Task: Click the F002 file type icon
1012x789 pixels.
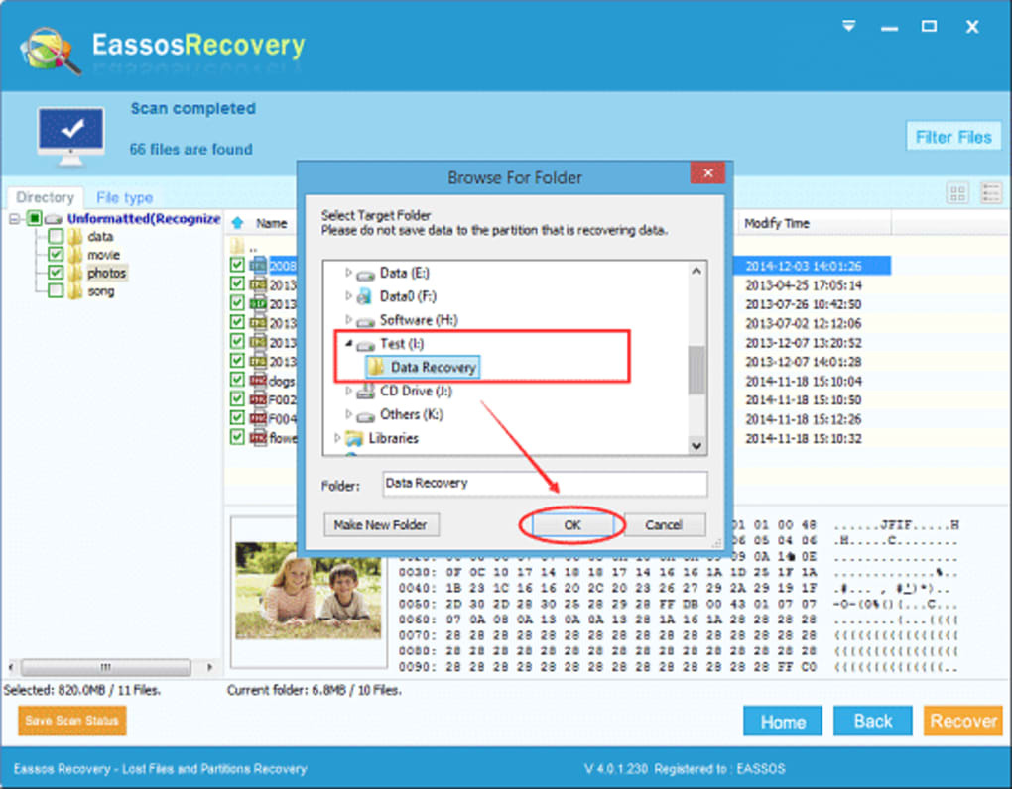Action: [258, 399]
